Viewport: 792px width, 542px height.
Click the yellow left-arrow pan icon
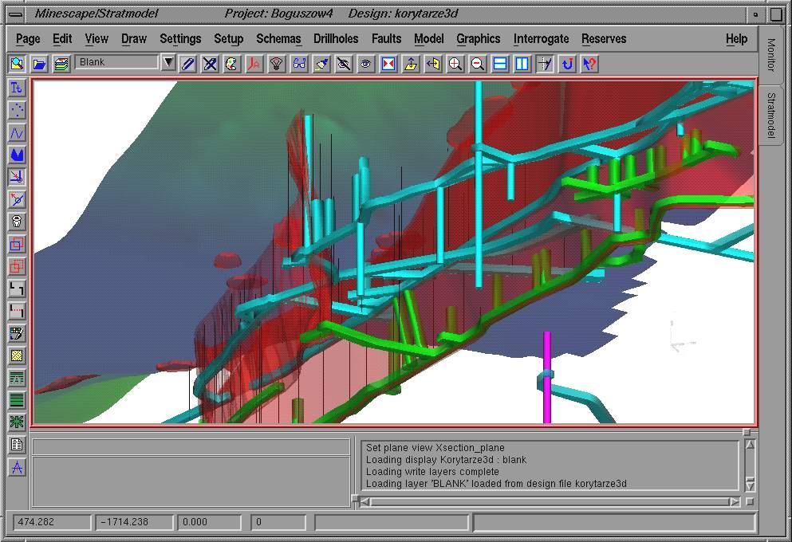coord(433,64)
